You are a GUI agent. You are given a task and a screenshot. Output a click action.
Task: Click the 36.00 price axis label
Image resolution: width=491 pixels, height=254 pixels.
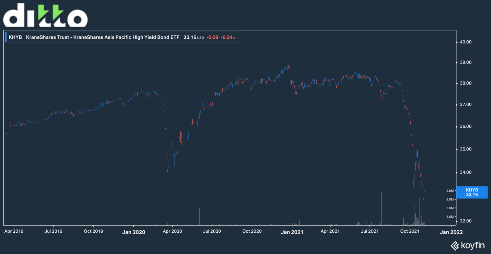click(466, 126)
